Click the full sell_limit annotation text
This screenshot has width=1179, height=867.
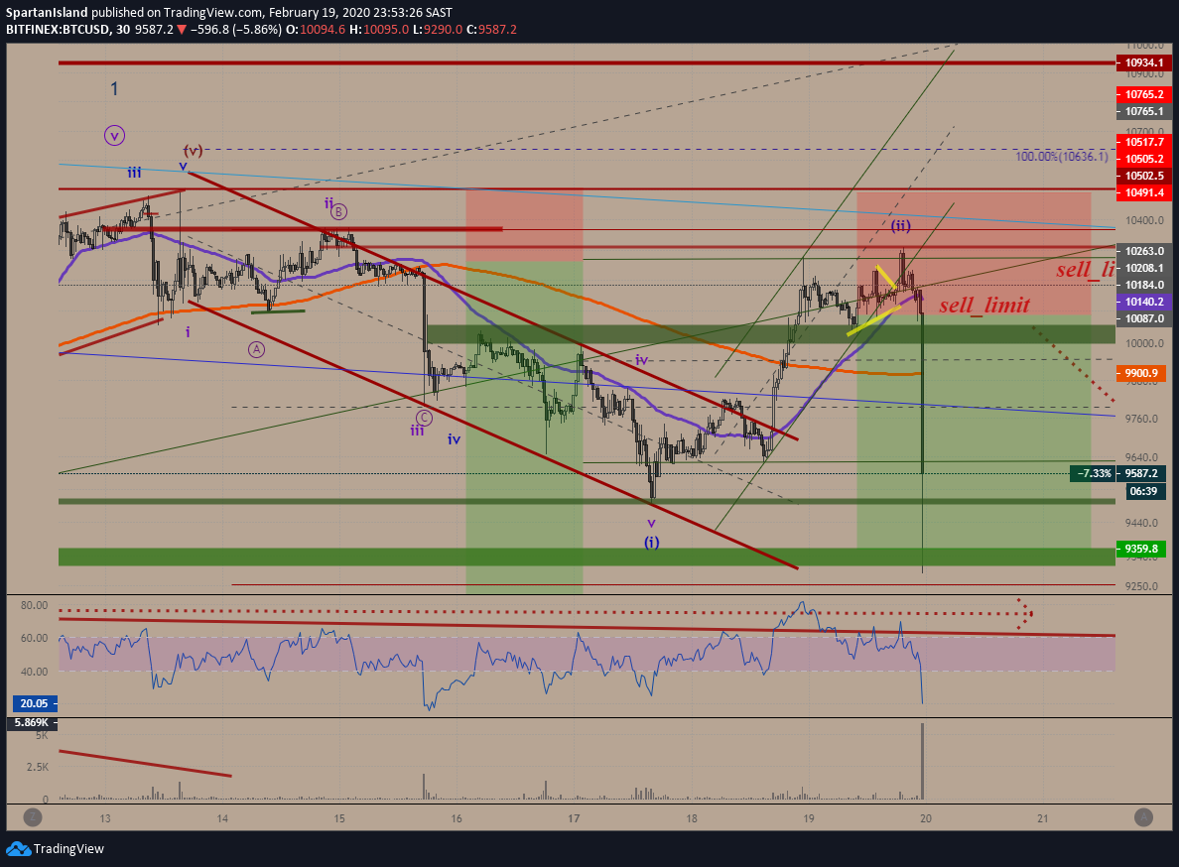pyautogui.click(x=984, y=305)
